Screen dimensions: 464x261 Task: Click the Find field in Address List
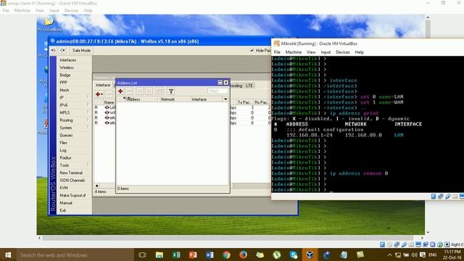pyautogui.click(x=217, y=91)
